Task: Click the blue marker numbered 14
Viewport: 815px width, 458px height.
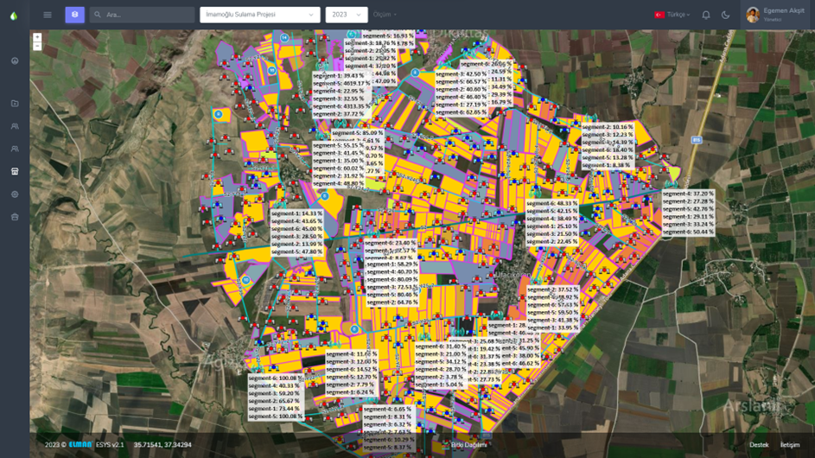Action: click(284, 38)
